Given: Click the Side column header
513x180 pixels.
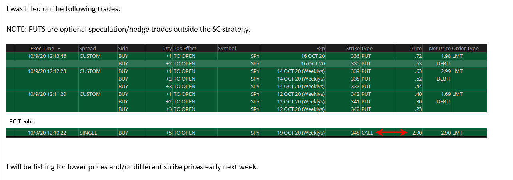Looking at the screenshot, I should tap(123, 49).
